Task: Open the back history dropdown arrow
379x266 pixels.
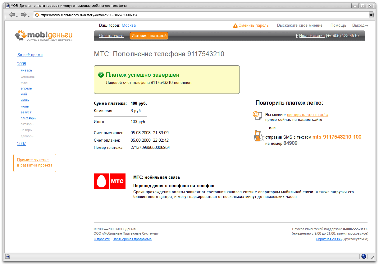Action: coord(17,16)
